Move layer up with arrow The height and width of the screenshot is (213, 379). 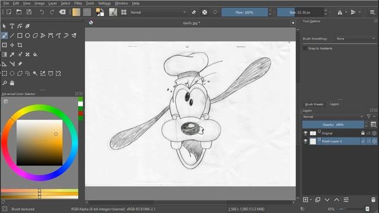336,200
